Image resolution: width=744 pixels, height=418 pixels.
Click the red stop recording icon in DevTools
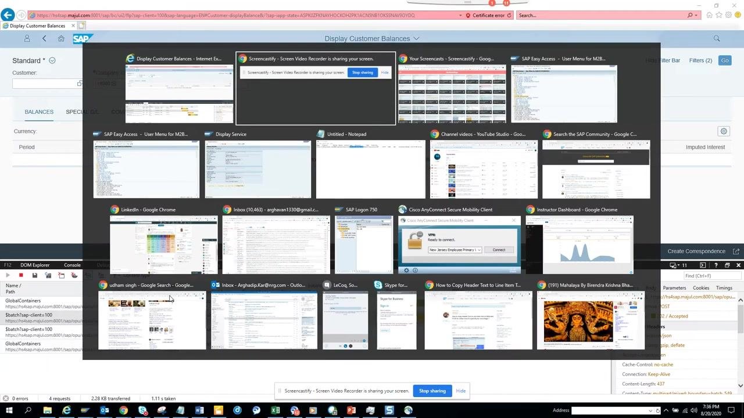tap(21, 275)
